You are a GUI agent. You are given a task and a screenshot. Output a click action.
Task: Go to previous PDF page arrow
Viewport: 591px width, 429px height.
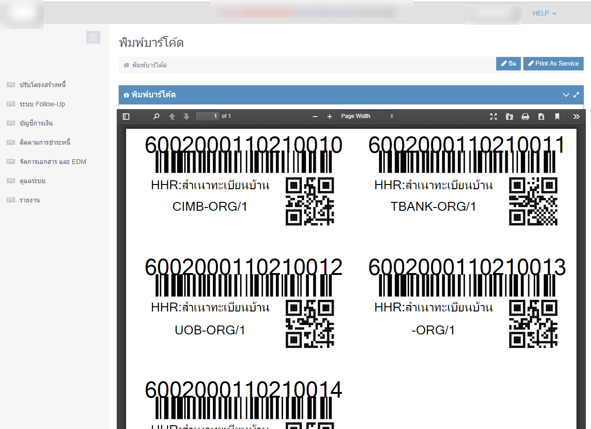coord(172,117)
